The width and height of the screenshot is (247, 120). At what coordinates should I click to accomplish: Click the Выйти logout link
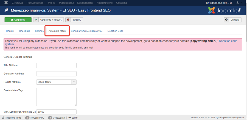75,118
